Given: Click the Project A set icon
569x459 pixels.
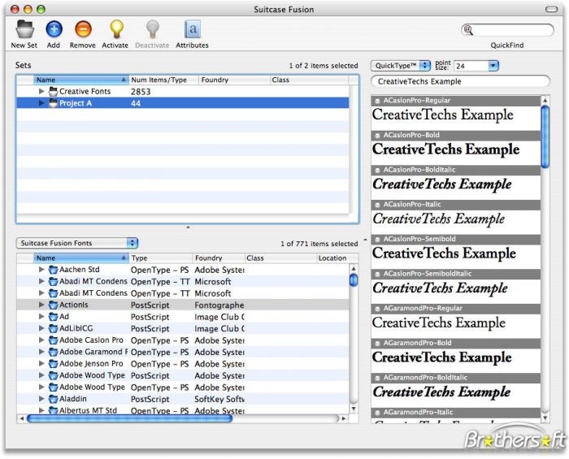Looking at the screenshot, I should coord(54,103).
